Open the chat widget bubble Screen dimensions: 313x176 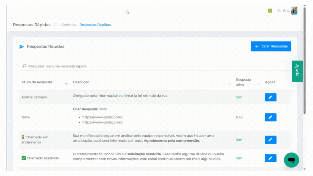point(292,160)
